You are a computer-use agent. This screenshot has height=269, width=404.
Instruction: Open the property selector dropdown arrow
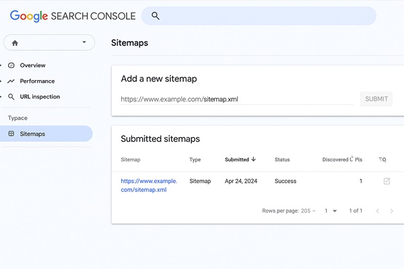tap(84, 42)
